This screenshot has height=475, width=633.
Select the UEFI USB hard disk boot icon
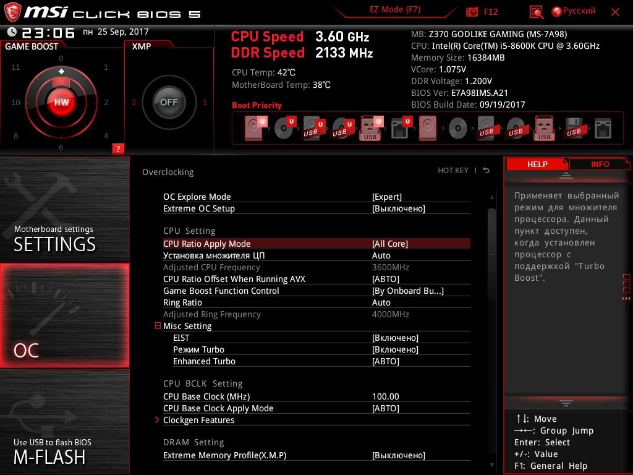pyautogui.click(x=314, y=128)
